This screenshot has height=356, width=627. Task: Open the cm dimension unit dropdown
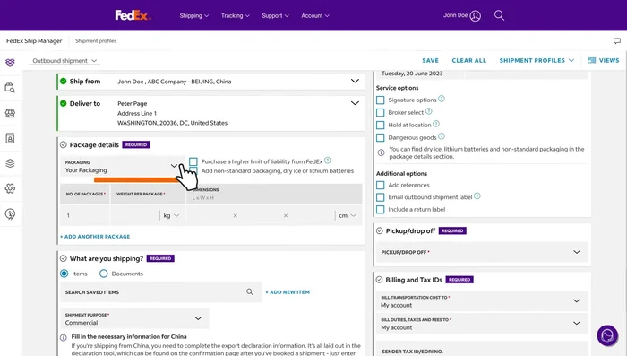pos(348,215)
